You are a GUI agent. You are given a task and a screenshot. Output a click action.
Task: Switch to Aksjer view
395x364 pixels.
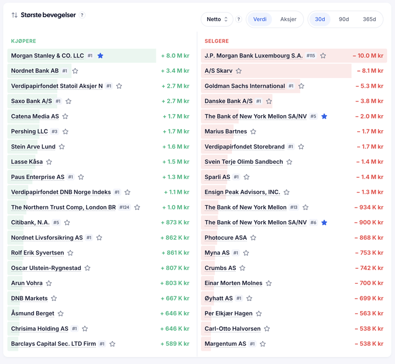[288, 19]
